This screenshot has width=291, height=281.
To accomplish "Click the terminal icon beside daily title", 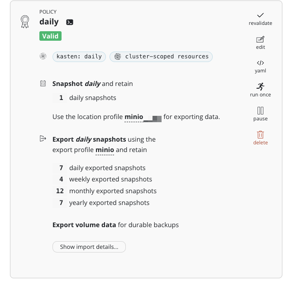I will (70, 22).
